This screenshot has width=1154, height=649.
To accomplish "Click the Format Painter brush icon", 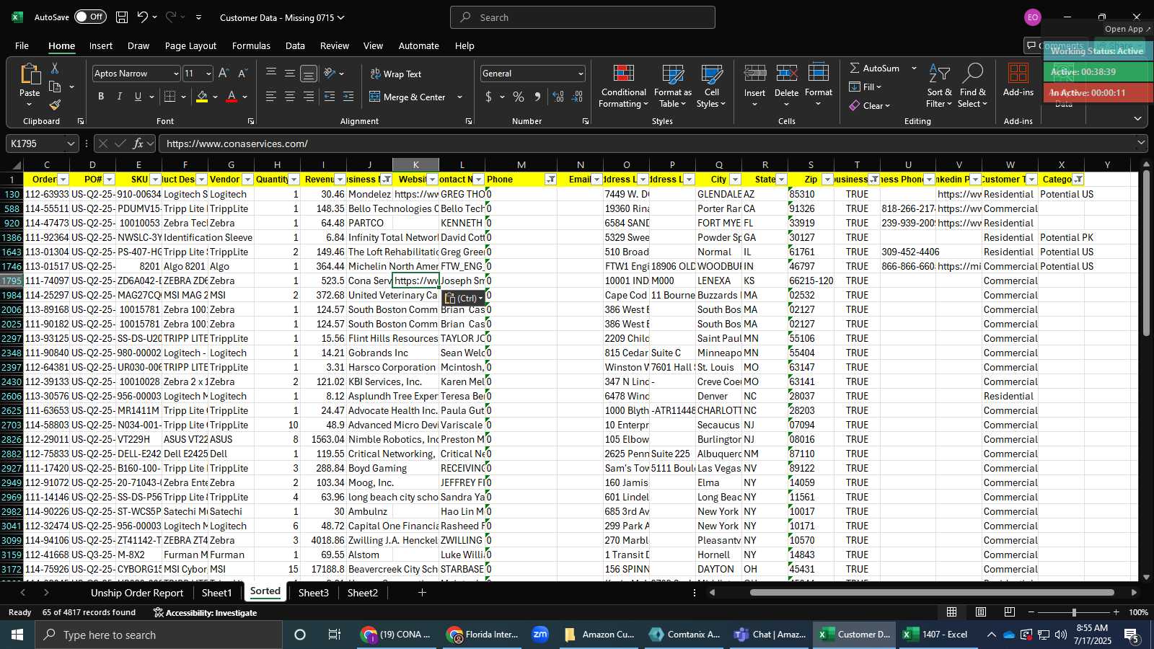I will [x=55, y=105].
